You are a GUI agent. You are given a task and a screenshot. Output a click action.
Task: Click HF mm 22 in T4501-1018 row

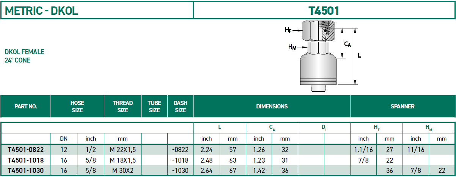(x=390, y=160)
